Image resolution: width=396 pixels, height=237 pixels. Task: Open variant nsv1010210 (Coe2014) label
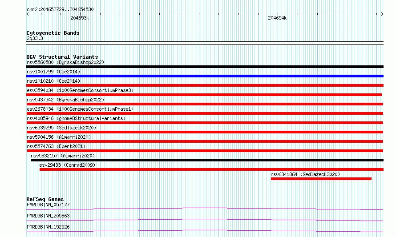tap(53, 81)
